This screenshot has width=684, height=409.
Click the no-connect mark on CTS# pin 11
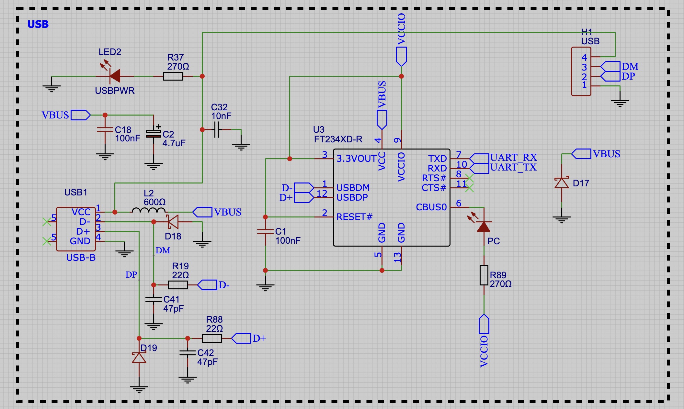[x=469, y=188]
